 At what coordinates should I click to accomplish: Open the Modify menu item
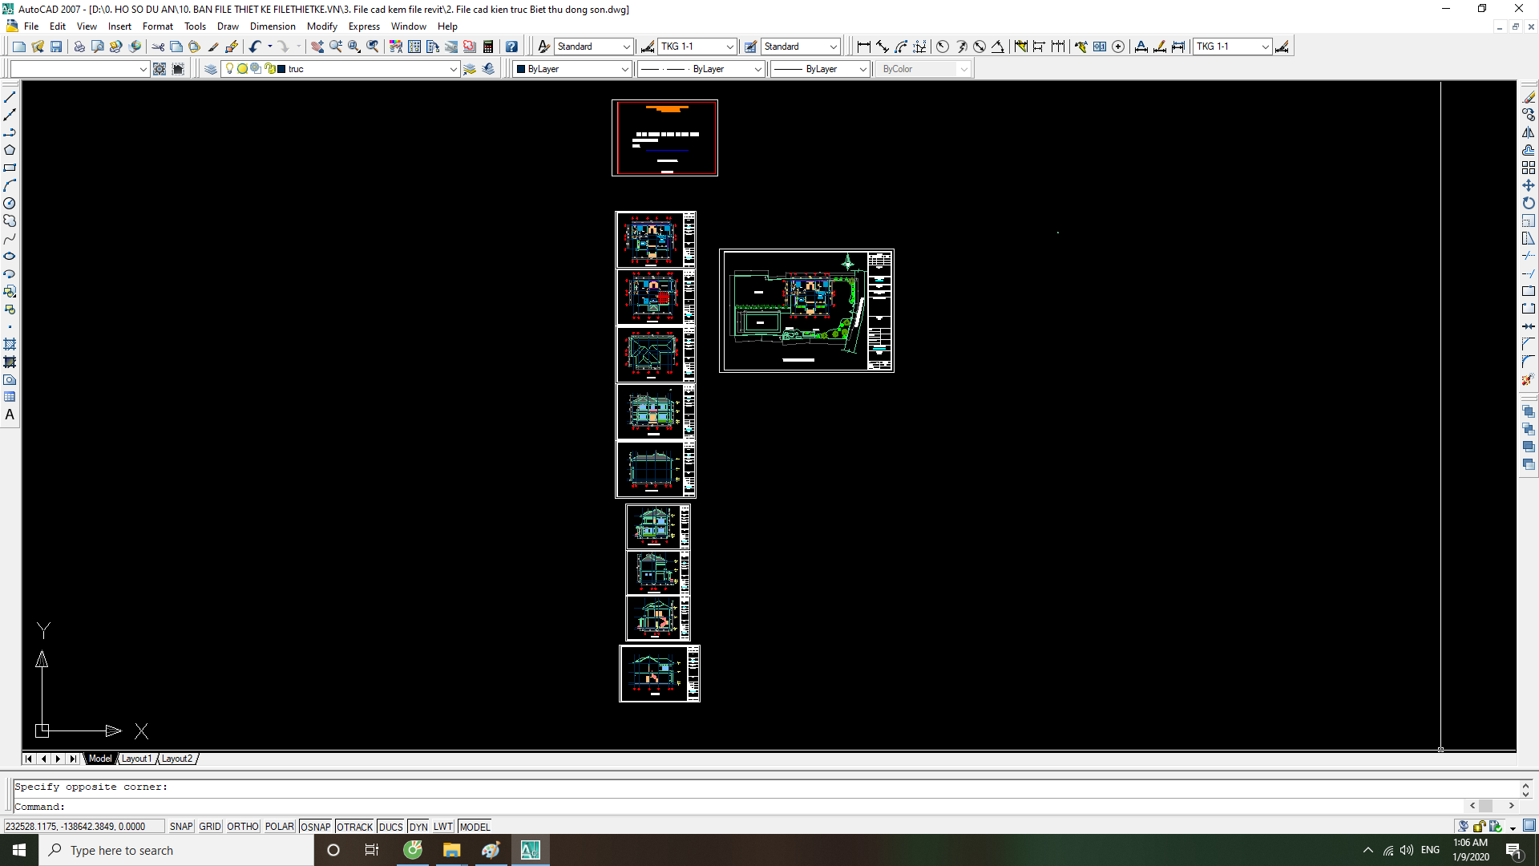click(x=322, y=26)
